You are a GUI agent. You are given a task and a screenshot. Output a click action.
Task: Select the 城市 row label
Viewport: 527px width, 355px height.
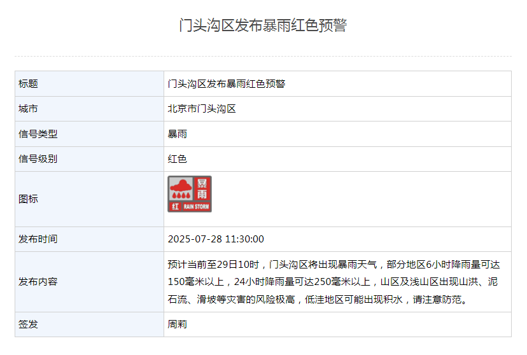pos(29,109)
